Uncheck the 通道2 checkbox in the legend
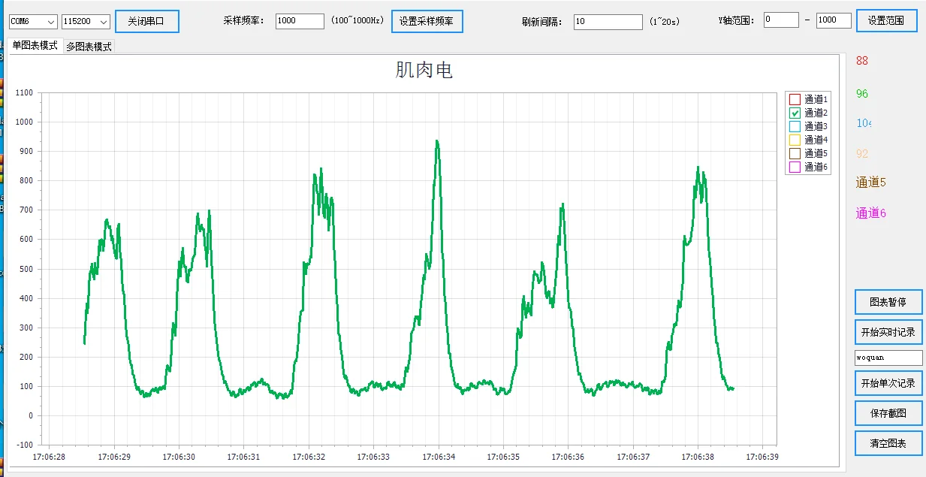Screen dimensions: 926x477 coord(795,113)
